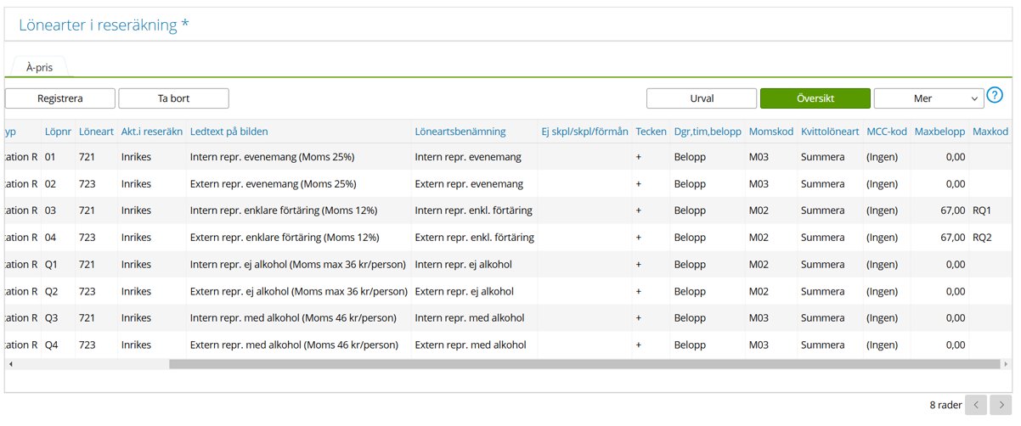1021x426 pixels.
Task: Sort by Löneartsbenämning column header
Action: (460, 132)
